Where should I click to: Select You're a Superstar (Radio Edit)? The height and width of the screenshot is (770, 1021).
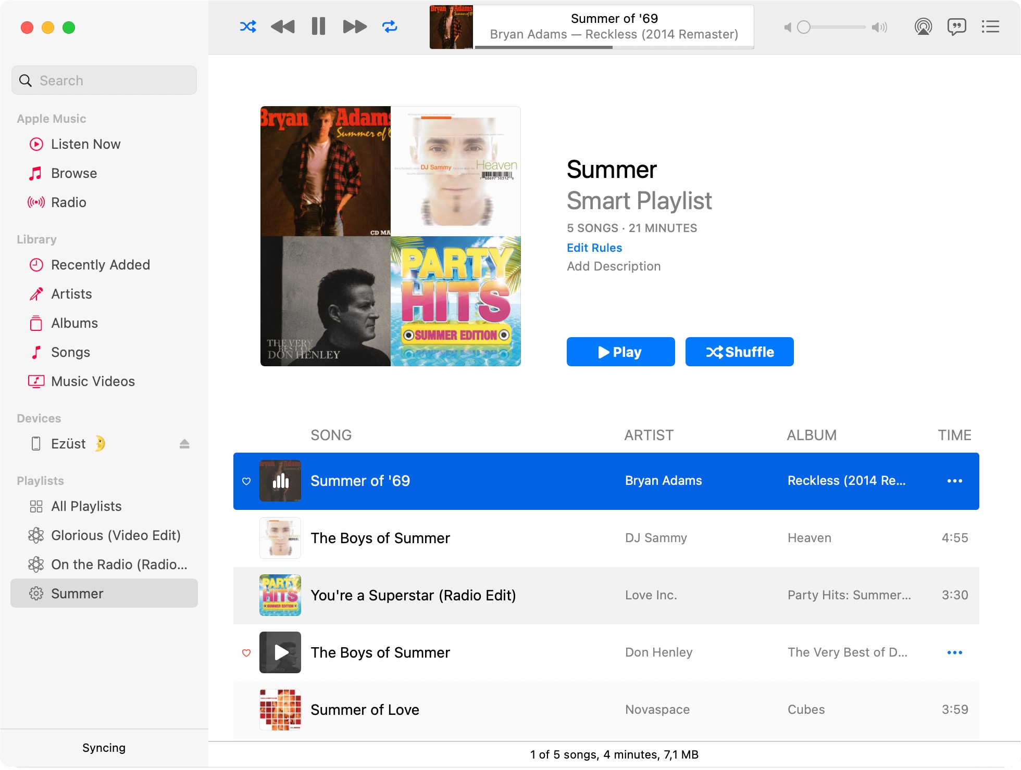click(x=606, y=595)
